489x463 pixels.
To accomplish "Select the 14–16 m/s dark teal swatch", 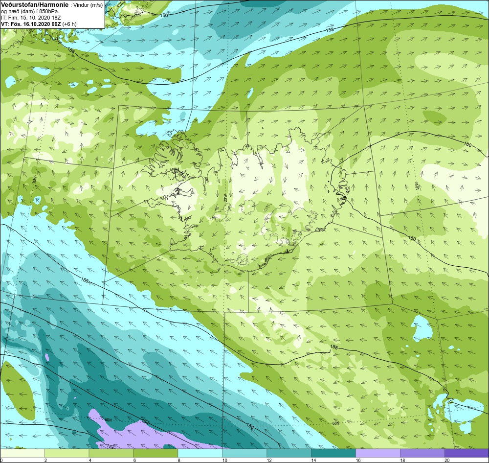I will (x=333, y=453).
